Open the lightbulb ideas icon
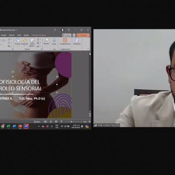 69,30
